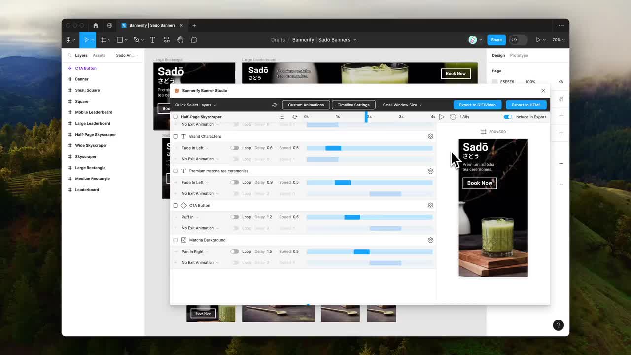This screenshot has height=355, width=631.
Task: Click the three-dot menu in title bar
Action: (561, 25)
